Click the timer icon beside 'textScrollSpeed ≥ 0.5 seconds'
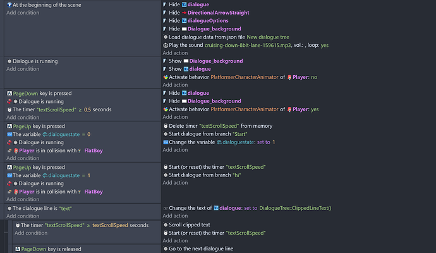The image size is (436, 253). tap(9, 109)
